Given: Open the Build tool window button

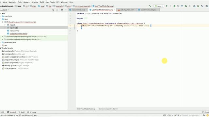Looking at the screenshot, I should (22, 112).
